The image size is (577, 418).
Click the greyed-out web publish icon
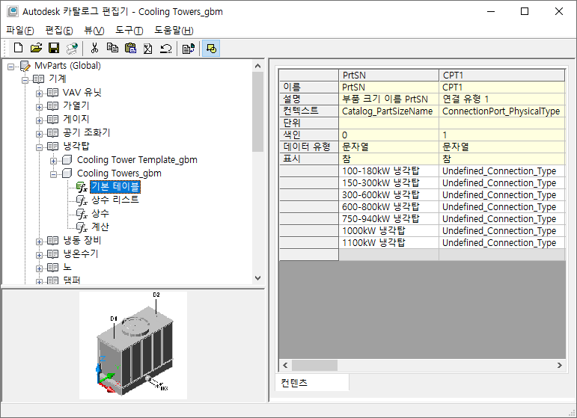[x=72, y=48]
